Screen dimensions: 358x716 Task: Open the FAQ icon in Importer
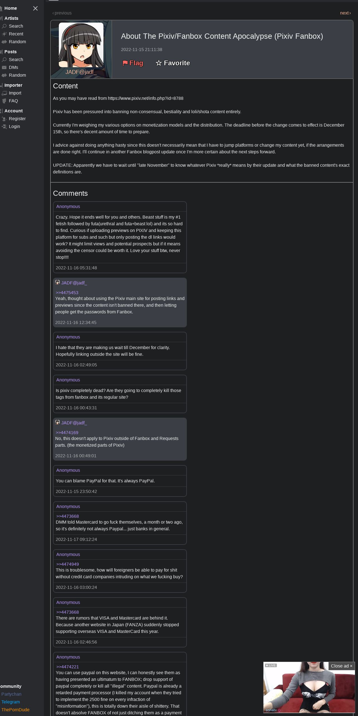point(4,101)
